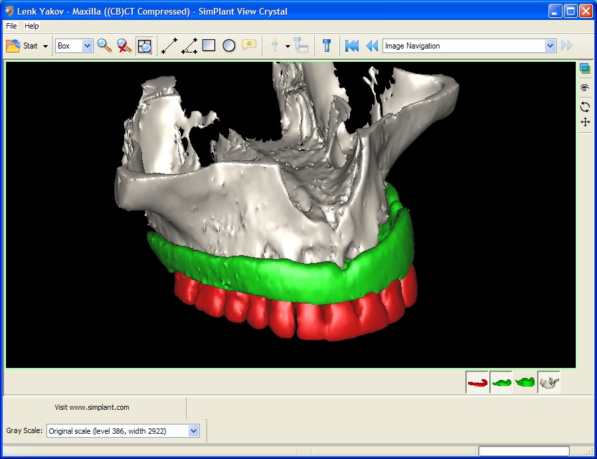The height and width of the screenshot is (459, 597).
Task: Open the Box selection mode dropdown
Action: pos(87,45)
